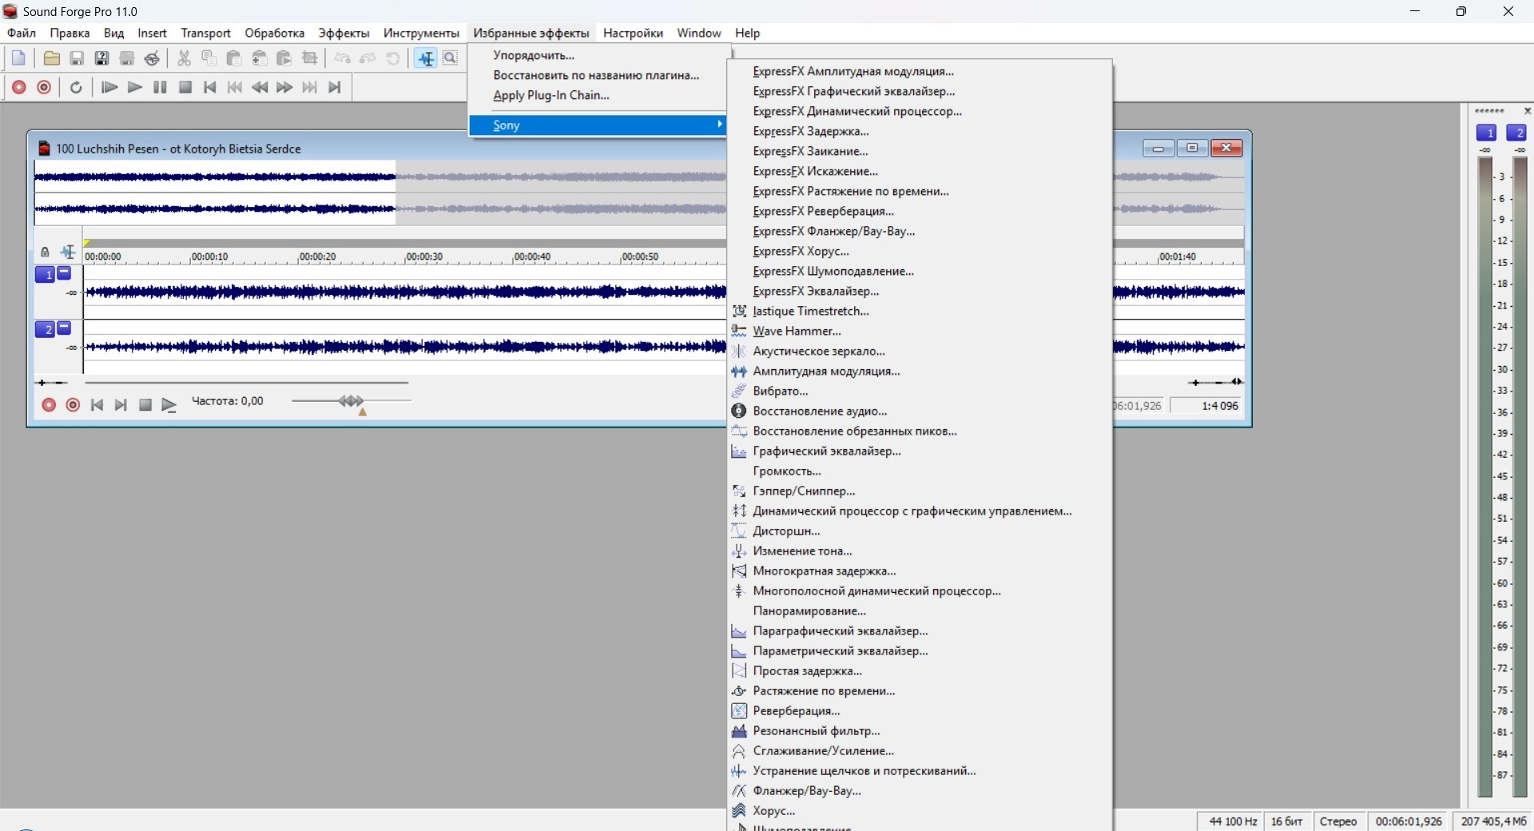This screenshot has height=831, width=1534.
Task: Open the Правка menu
Action: click(70, 33)
